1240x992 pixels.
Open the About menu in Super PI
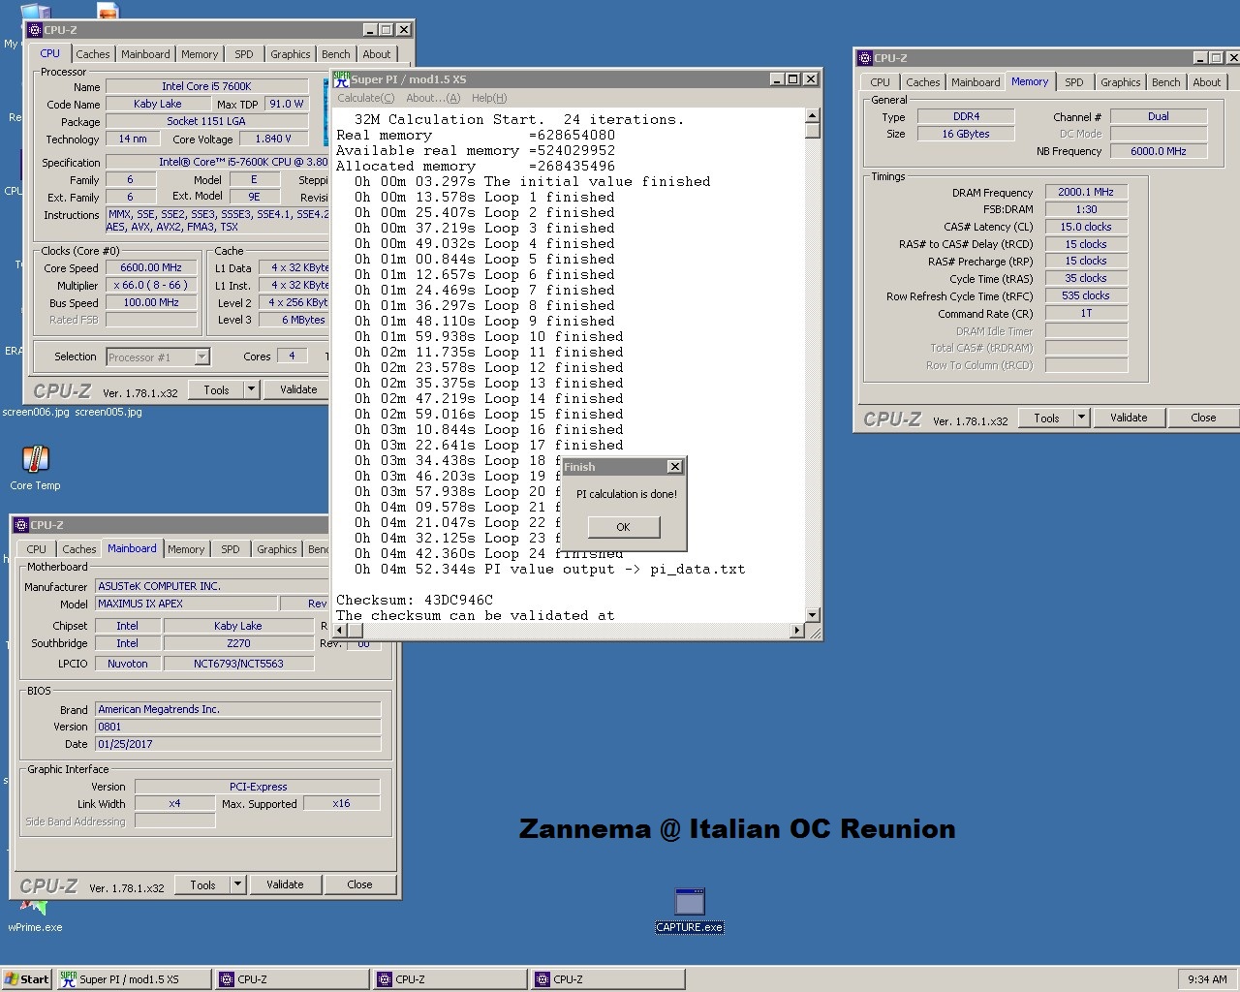click(433, 98)
